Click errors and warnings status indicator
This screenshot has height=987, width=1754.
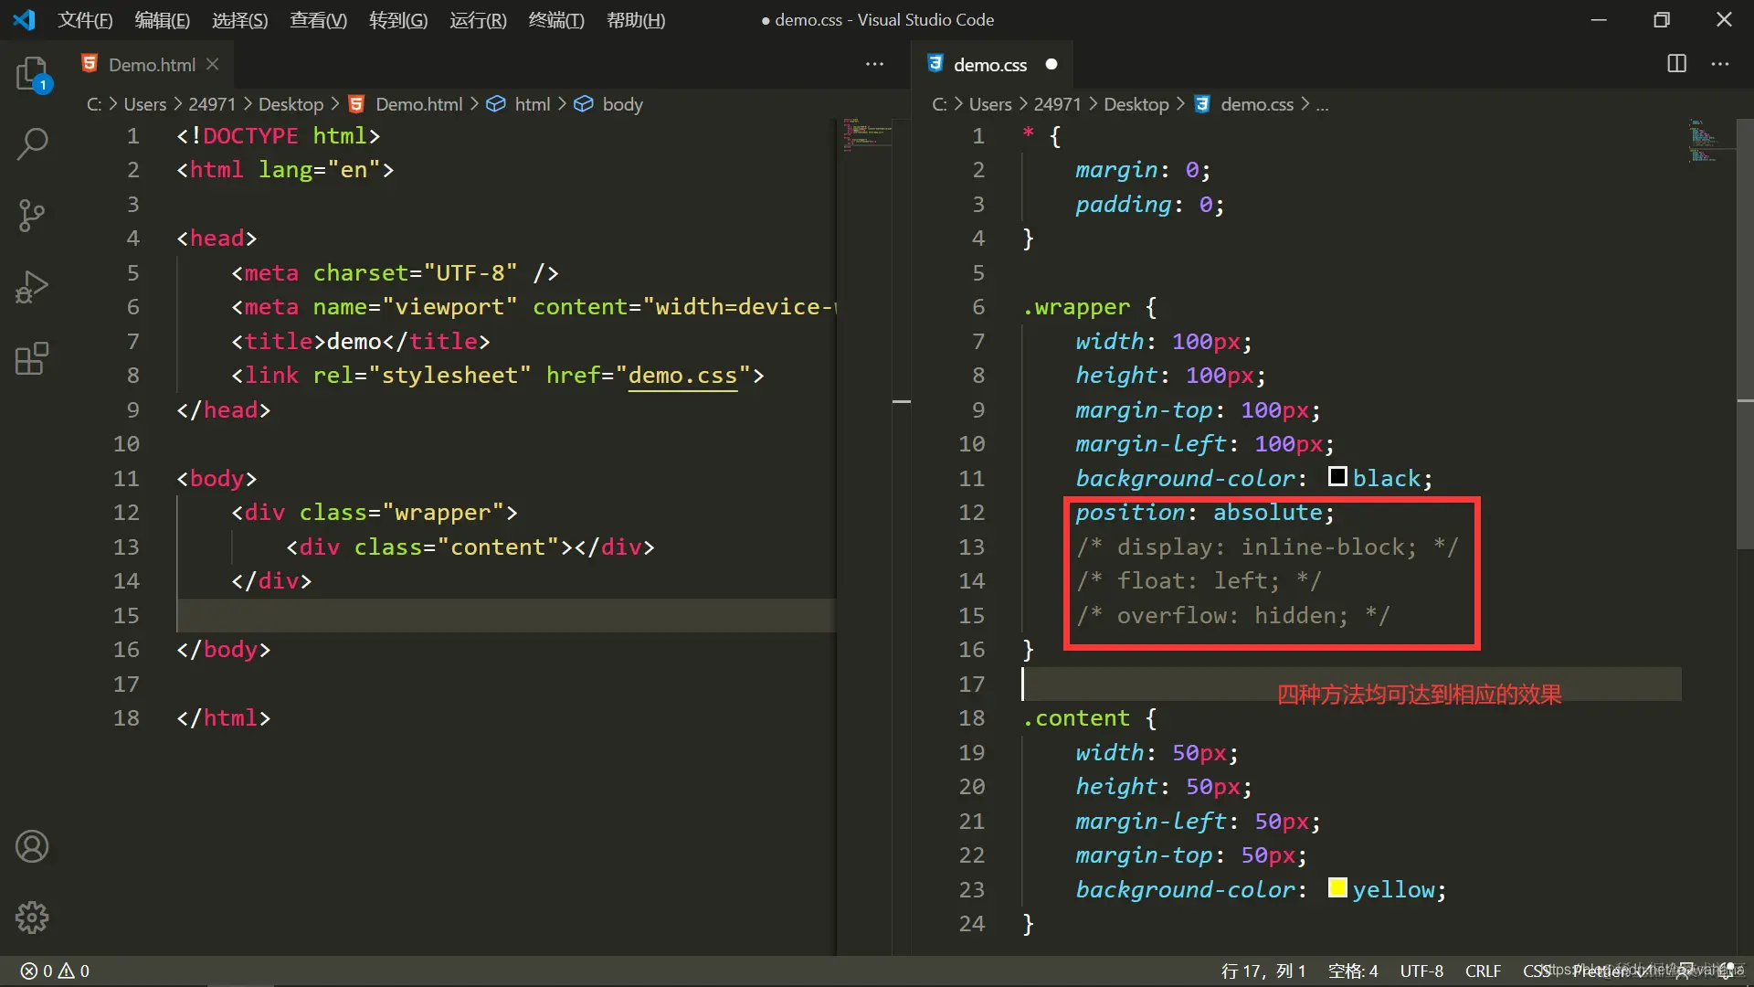tap(55, 971)
